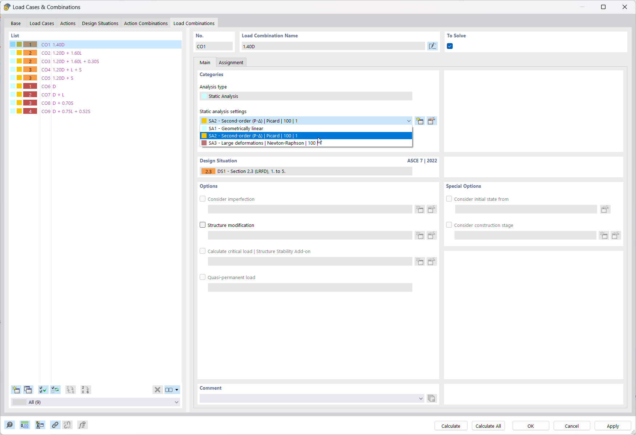Image resolution: width=636 pixels, height=435 pixels.
Task: Click the new structure modification icon
Action: pos(420,235)
